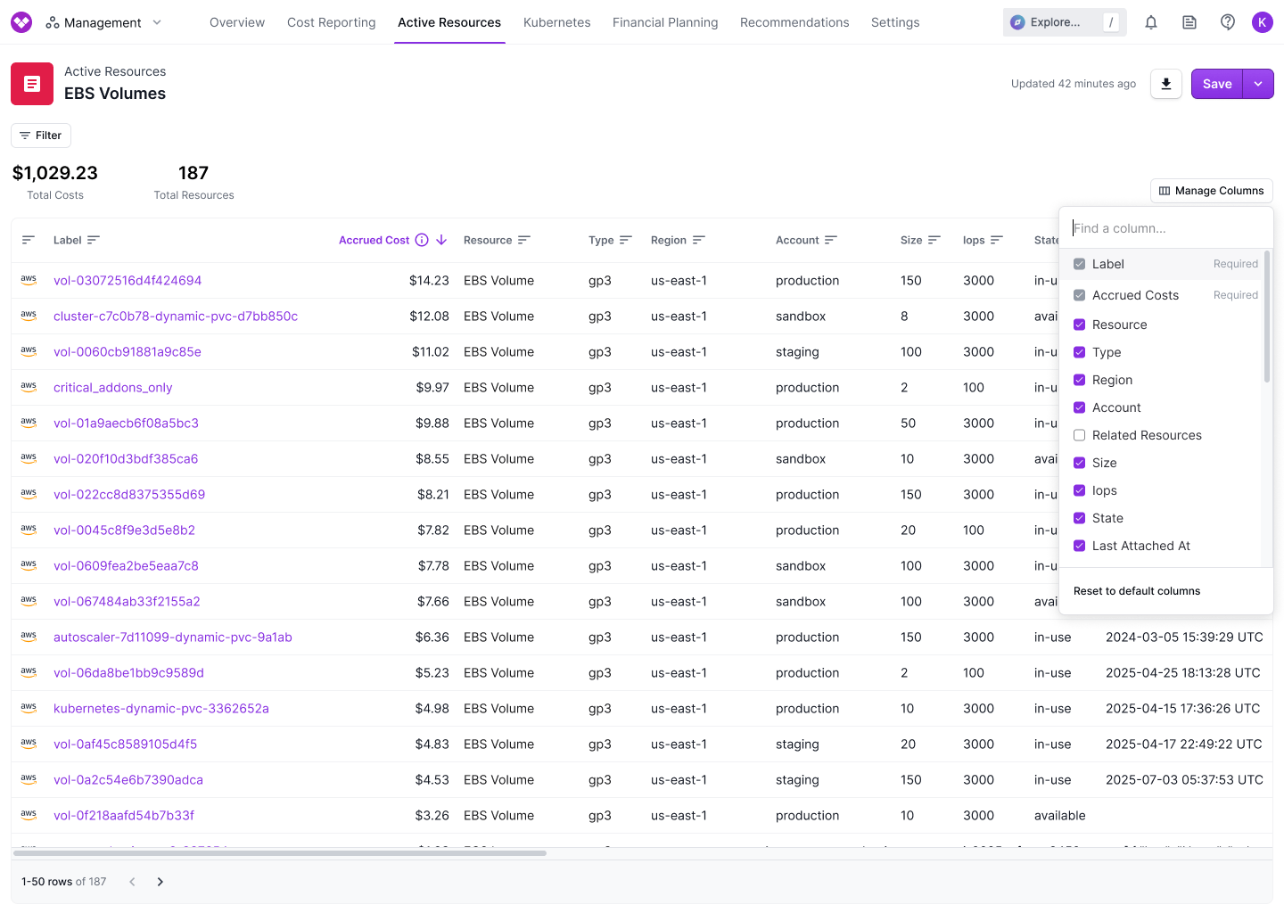Open the Kubernetes tab
Image resolution: width=1284 pixels, height=913 pixels.
point(556,22)
